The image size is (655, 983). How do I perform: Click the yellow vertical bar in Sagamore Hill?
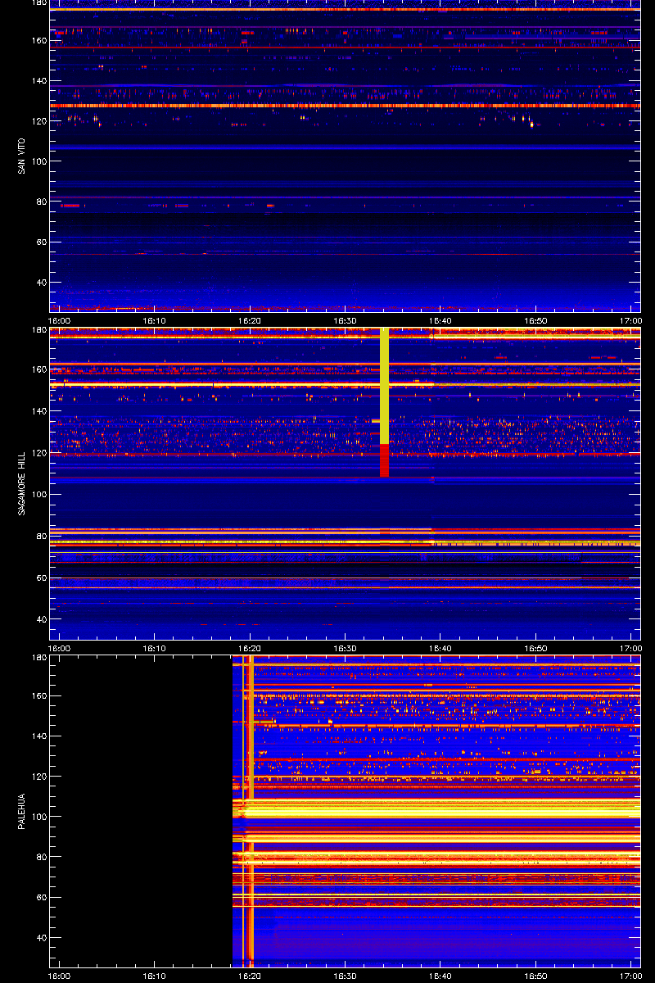(x=384, y=386)
